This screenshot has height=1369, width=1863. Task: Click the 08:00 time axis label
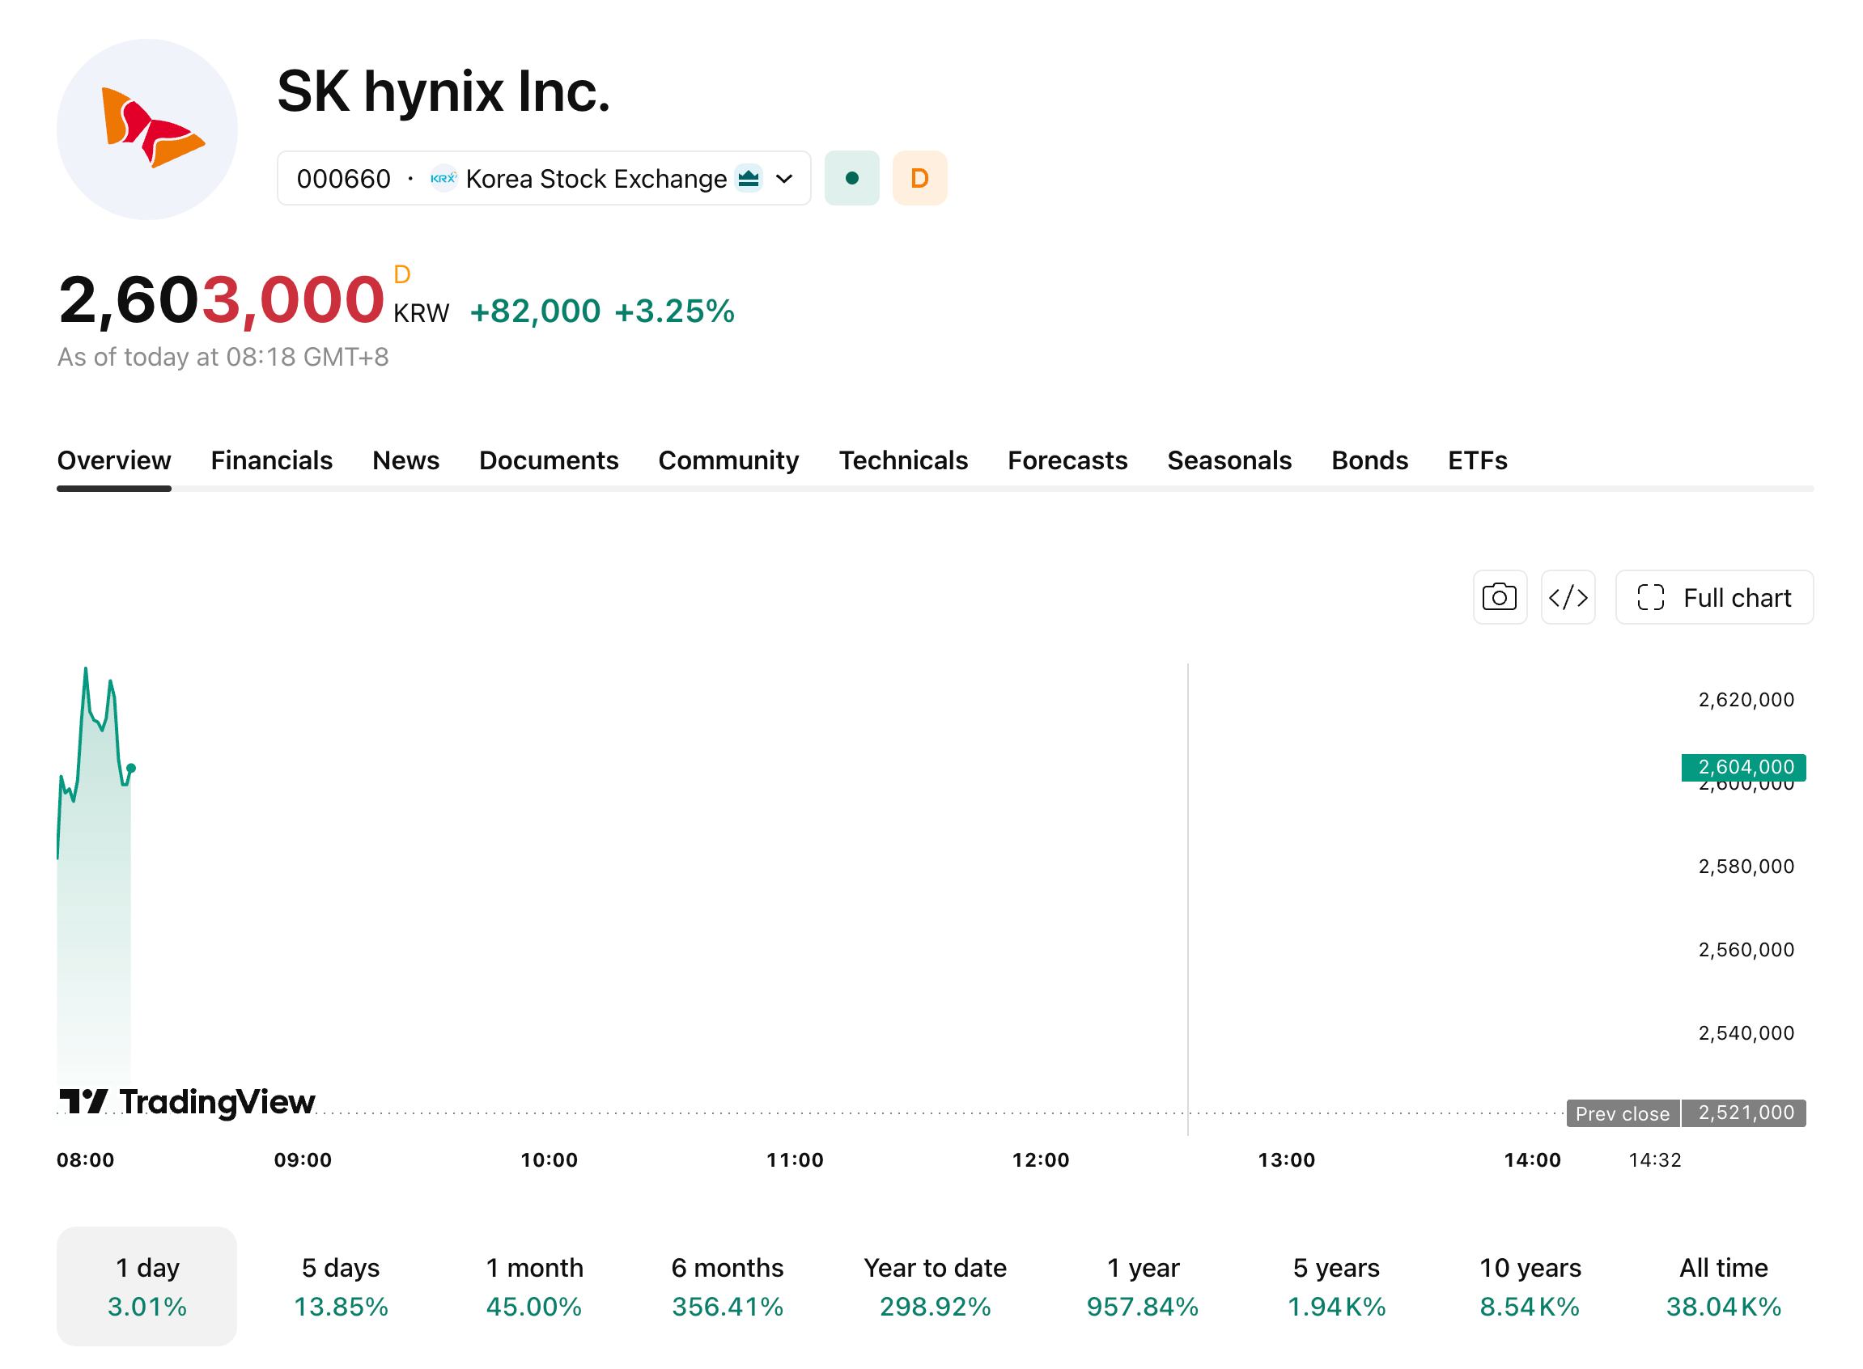(85, 1160)
